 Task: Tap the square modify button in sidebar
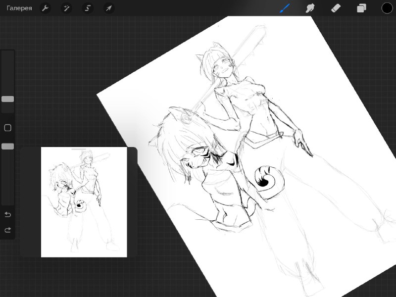coord(8,128)
